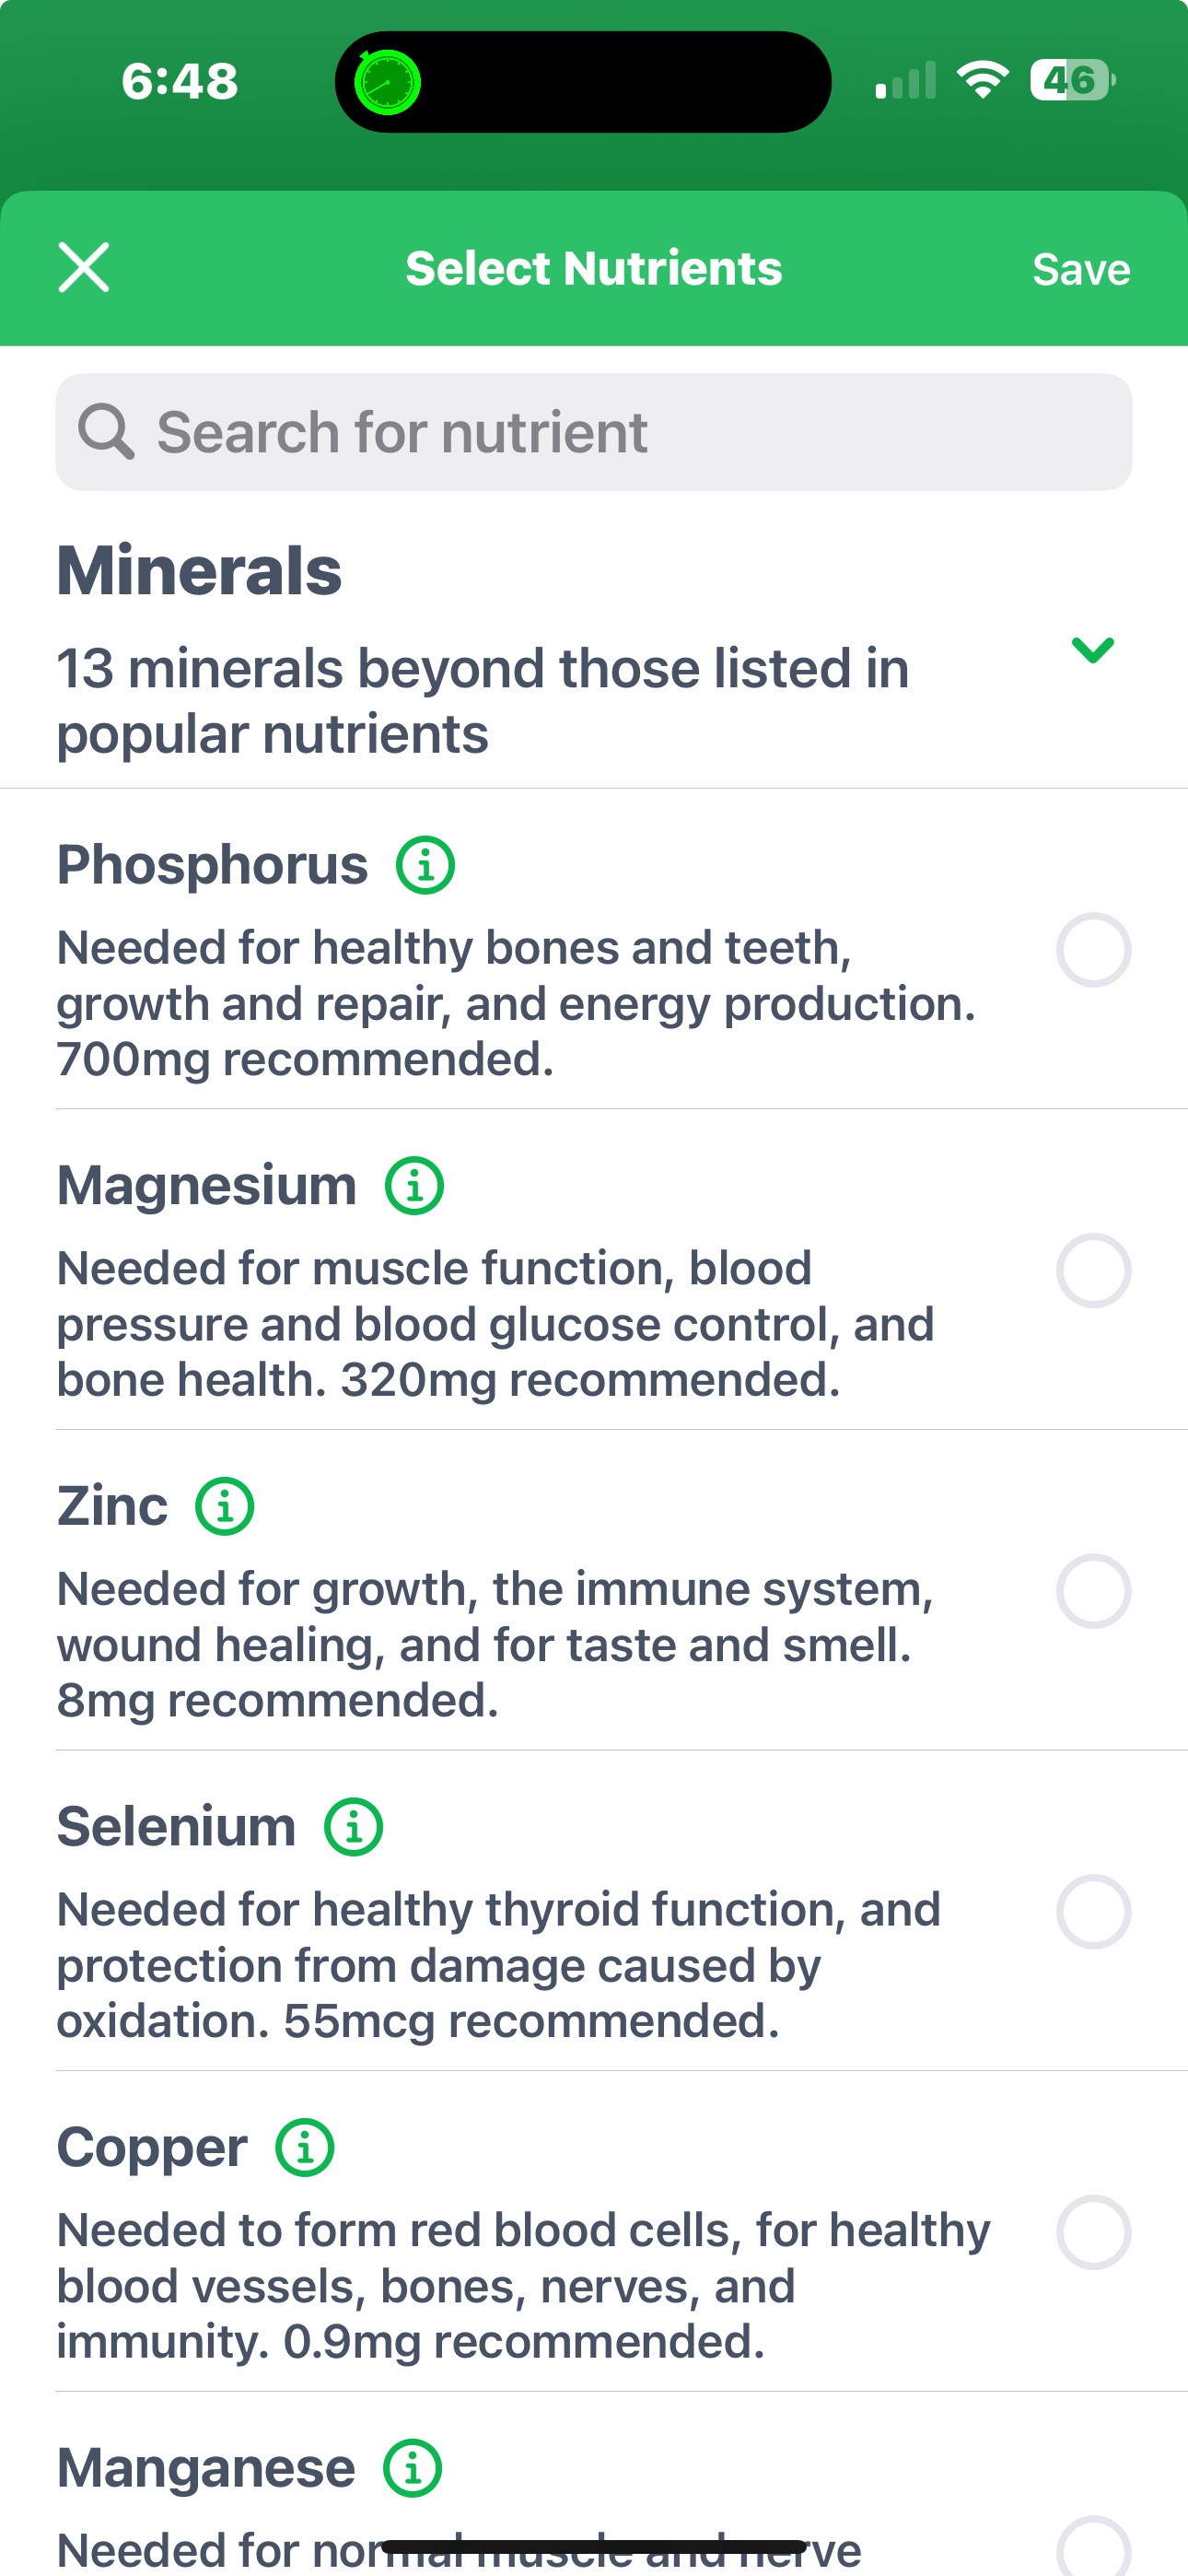
Task: Close the Select Nutrients screen
Action: click(x=84, y=268)
